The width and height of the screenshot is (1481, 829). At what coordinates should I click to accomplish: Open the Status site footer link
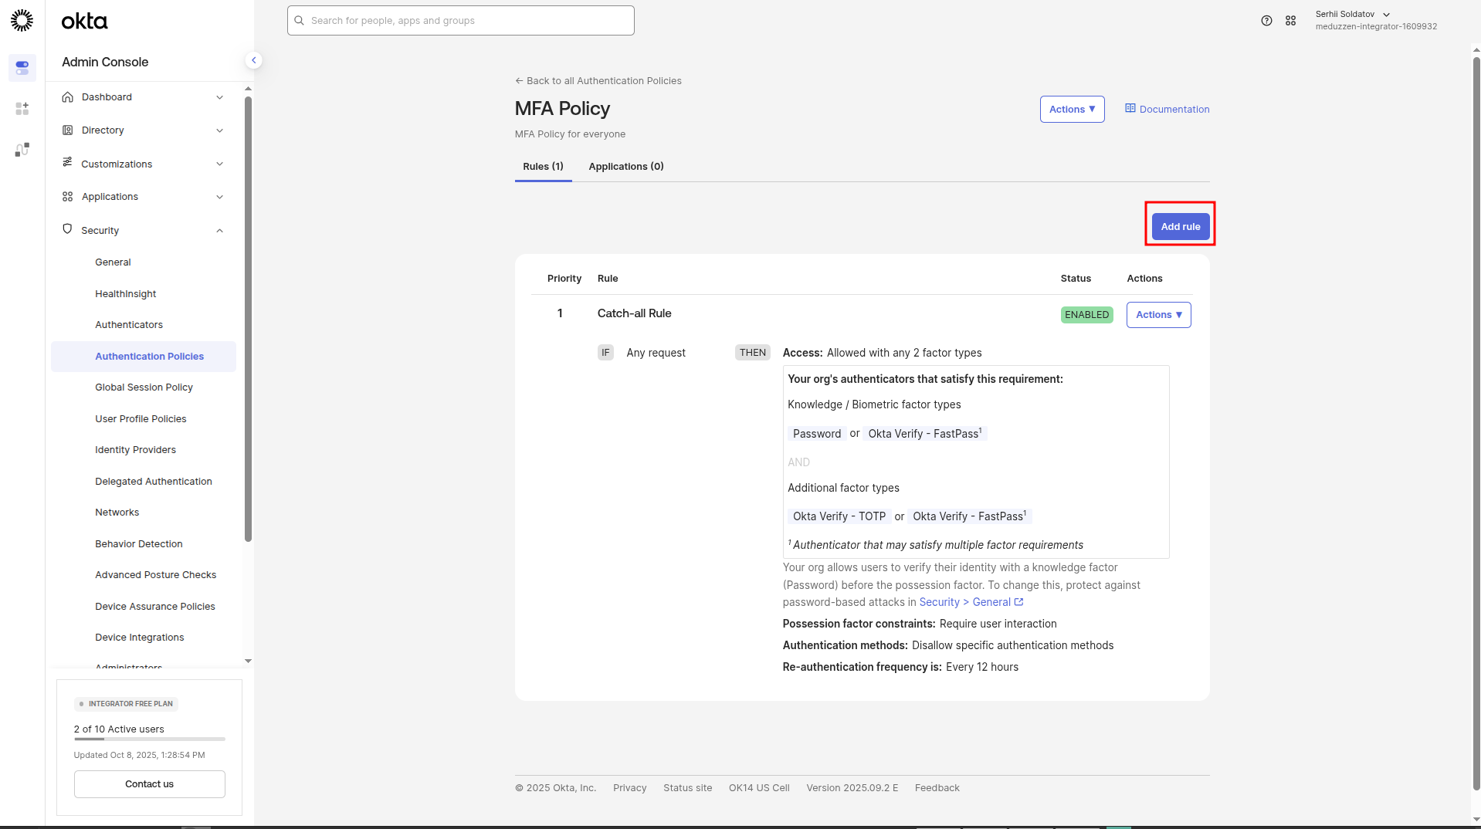687,788
